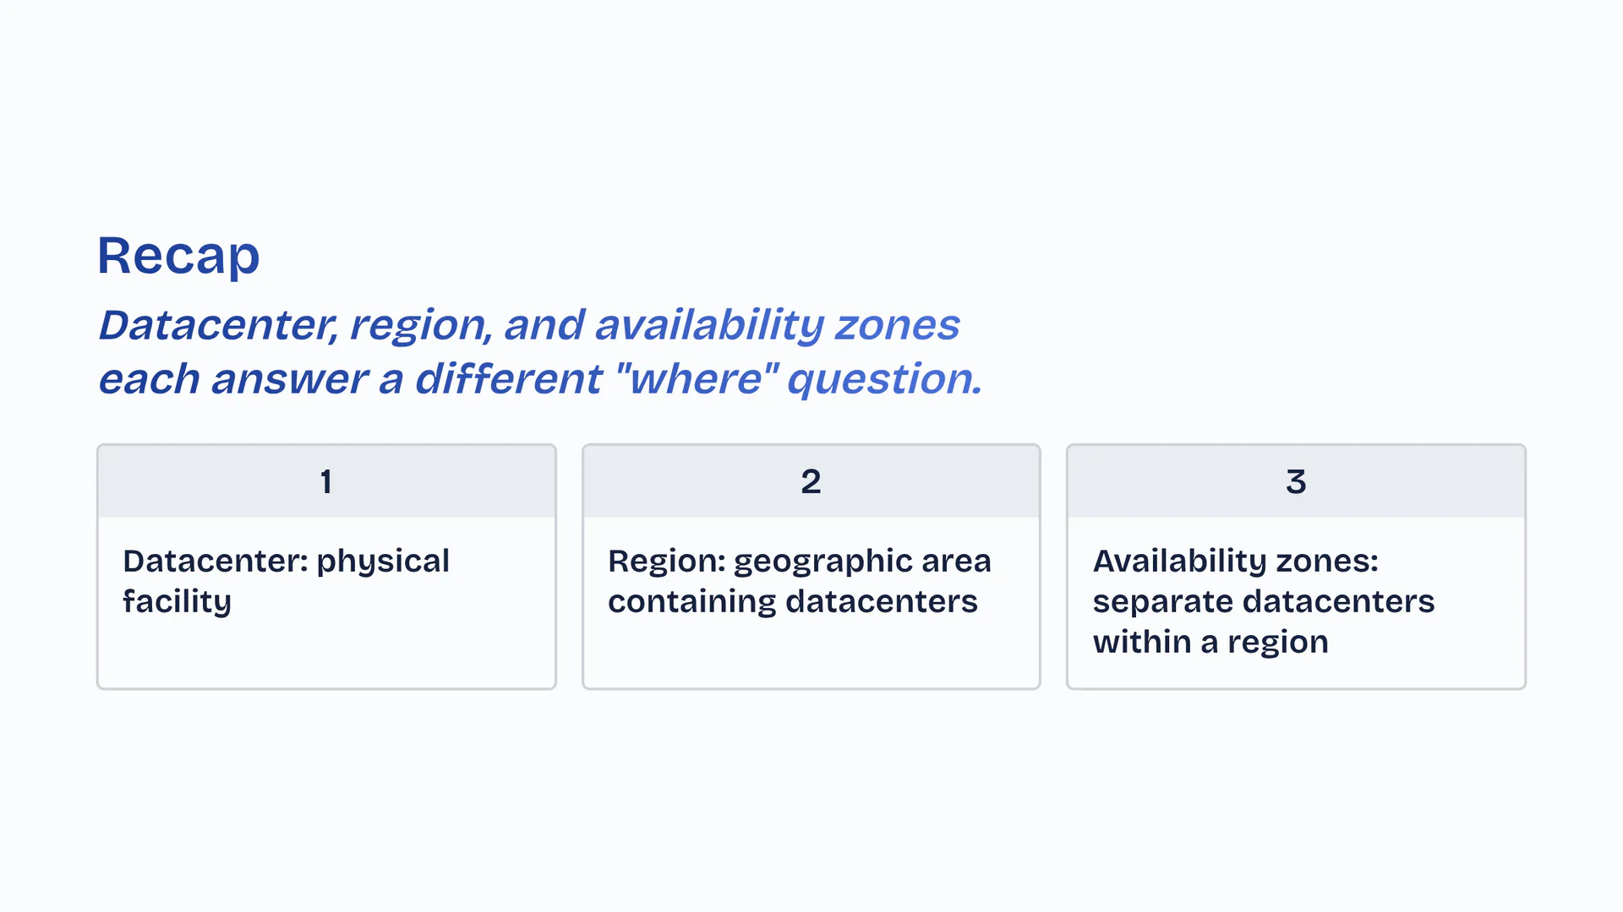Select the card header numbered 3
The image size is (1623, 912).
click(1296, 481)
